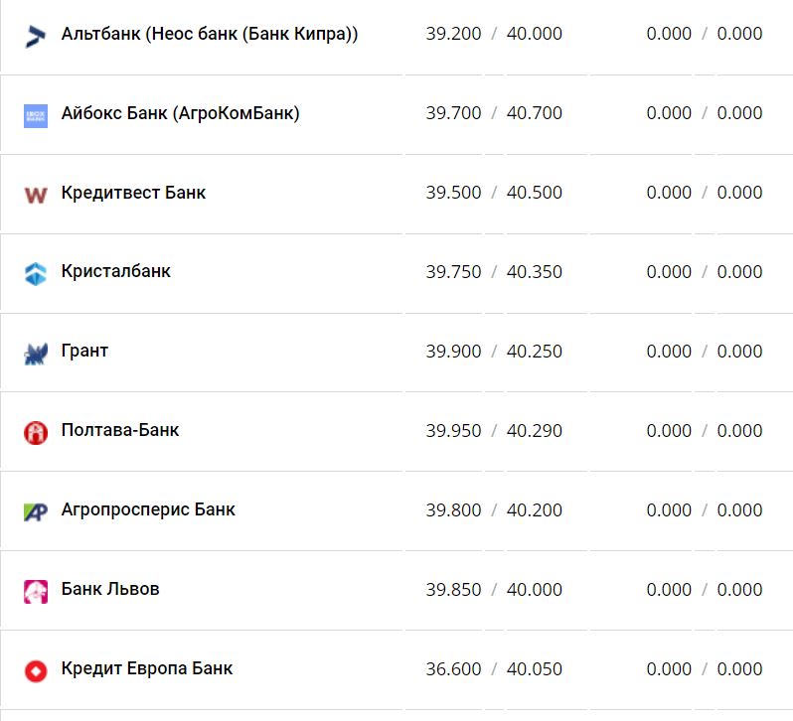The height and width of the screenshot is (721, 793).
Task: Go to the Грант bank name
Action: 84,351
